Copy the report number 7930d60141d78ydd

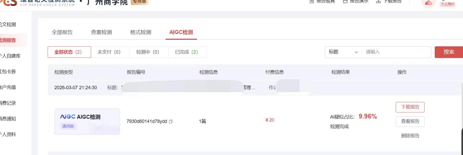(x=171, y=121)
